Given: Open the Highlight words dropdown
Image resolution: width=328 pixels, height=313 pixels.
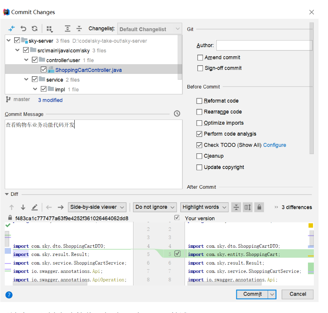Looking at the screenshot, I should pos(205,207).
